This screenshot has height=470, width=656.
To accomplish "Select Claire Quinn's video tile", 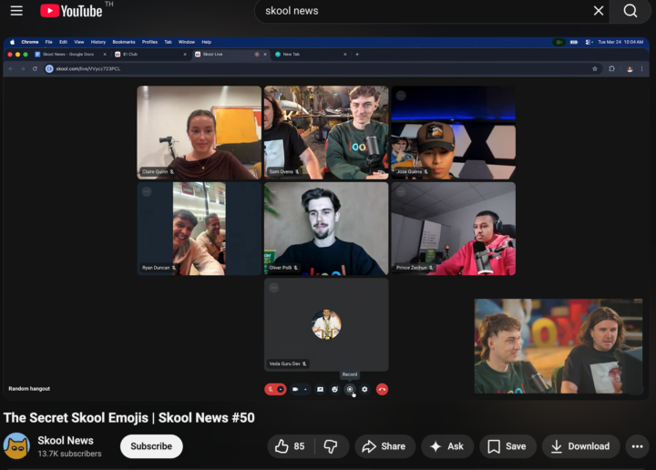I will (x=200, y=133).
